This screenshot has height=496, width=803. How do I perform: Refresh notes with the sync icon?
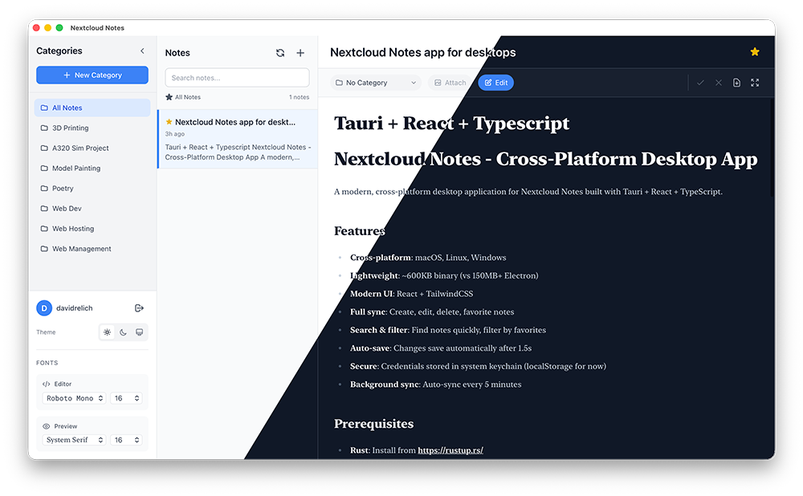coord(279,52)
